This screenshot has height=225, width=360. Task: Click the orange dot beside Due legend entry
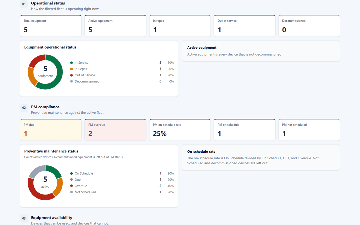[71, 180]
